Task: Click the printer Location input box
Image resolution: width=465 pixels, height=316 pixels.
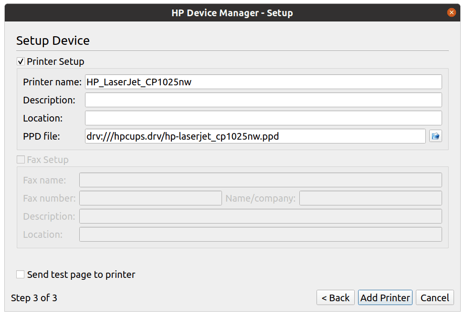Action: click(263, 118)
